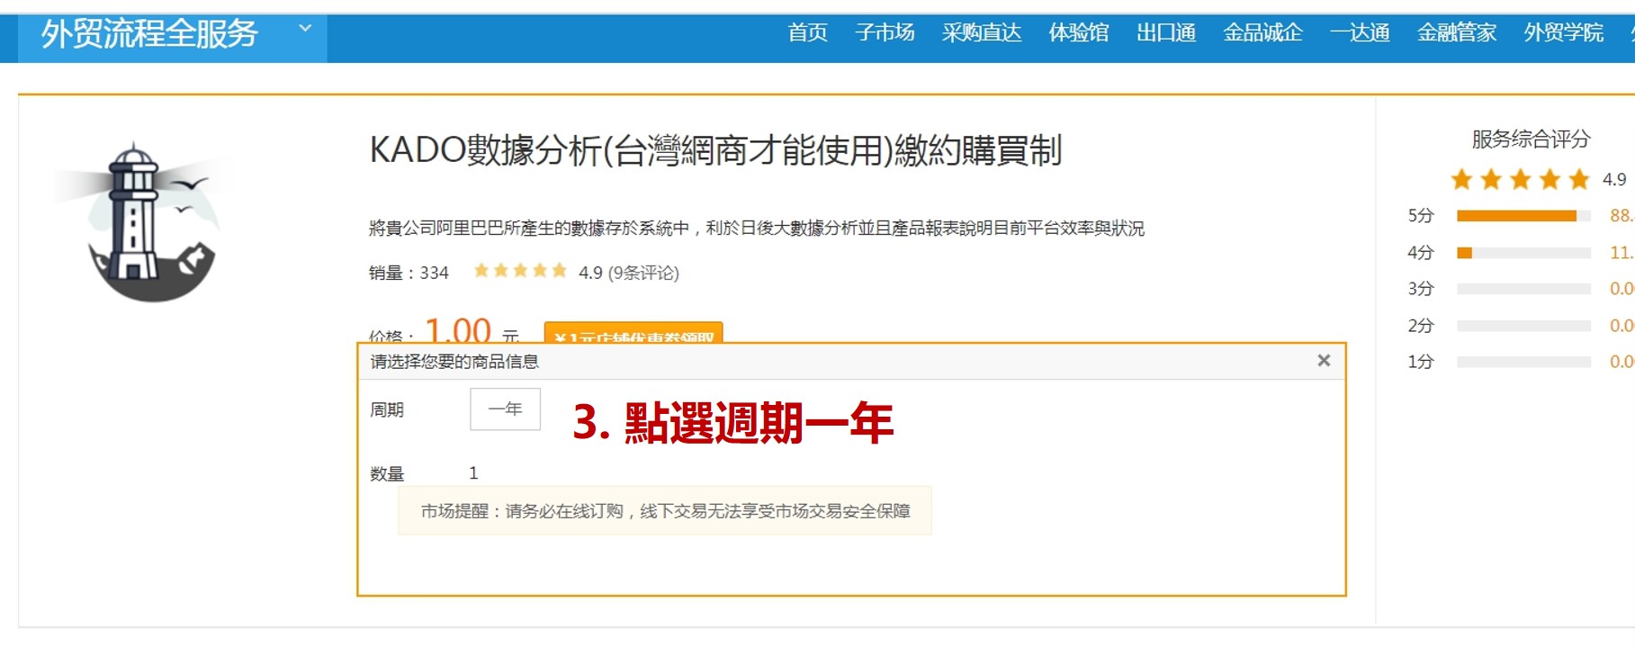This screenshot has width=1635, height=647.
Task: Open the 采购直达 nav item
Action: [982, 33]
